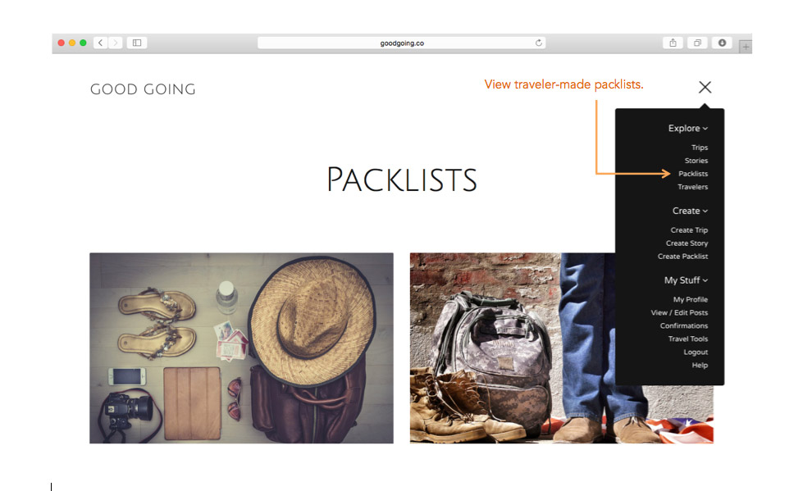The height and width of the screenshot is (491, 803).
Task: Click the goodgoing.co address bar
Action: [402, 43]
